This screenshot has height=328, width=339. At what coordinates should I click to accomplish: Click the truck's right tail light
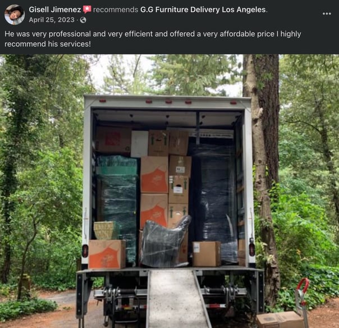[252, 249]
